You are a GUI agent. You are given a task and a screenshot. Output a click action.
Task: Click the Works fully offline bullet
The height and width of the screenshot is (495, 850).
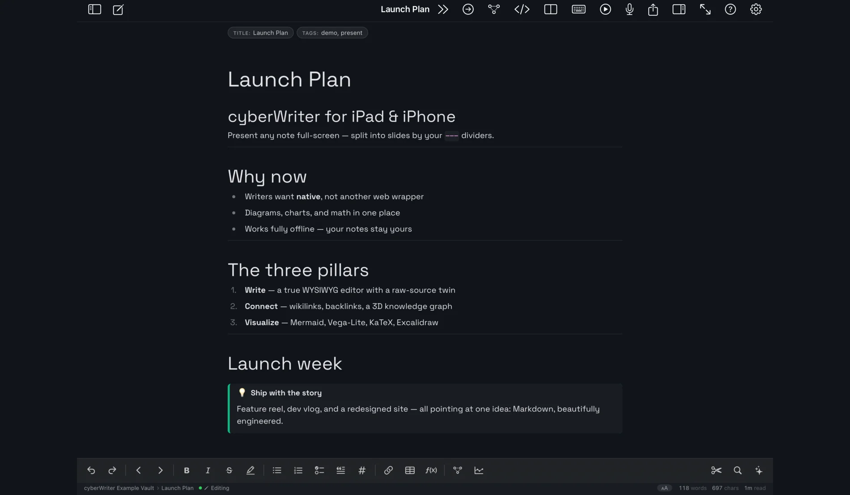[x=328, y=229]
